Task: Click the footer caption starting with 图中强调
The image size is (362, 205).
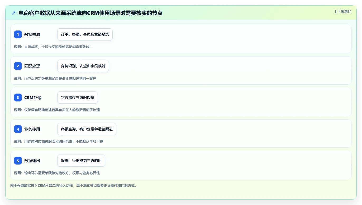Action: pos(73,186)
